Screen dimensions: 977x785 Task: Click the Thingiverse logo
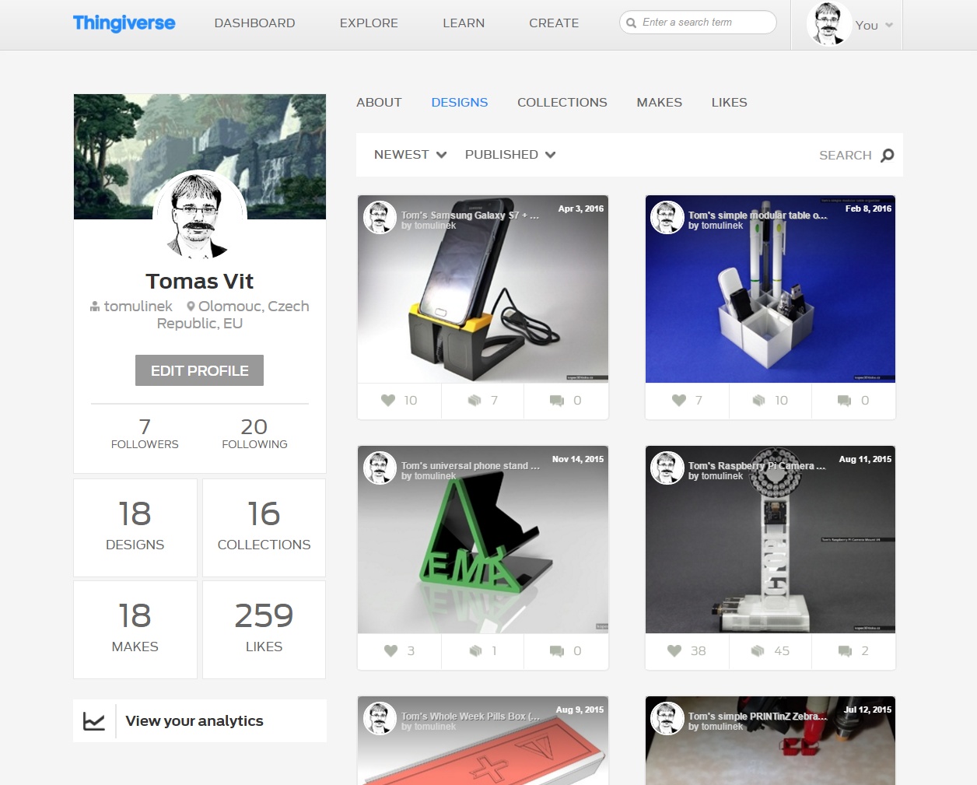click(124, 23)
